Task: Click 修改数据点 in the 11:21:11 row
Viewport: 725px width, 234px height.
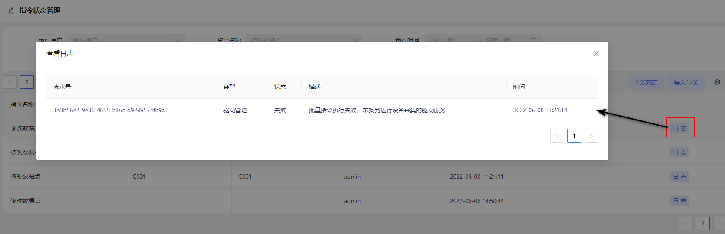Action: tap(25, 177)
